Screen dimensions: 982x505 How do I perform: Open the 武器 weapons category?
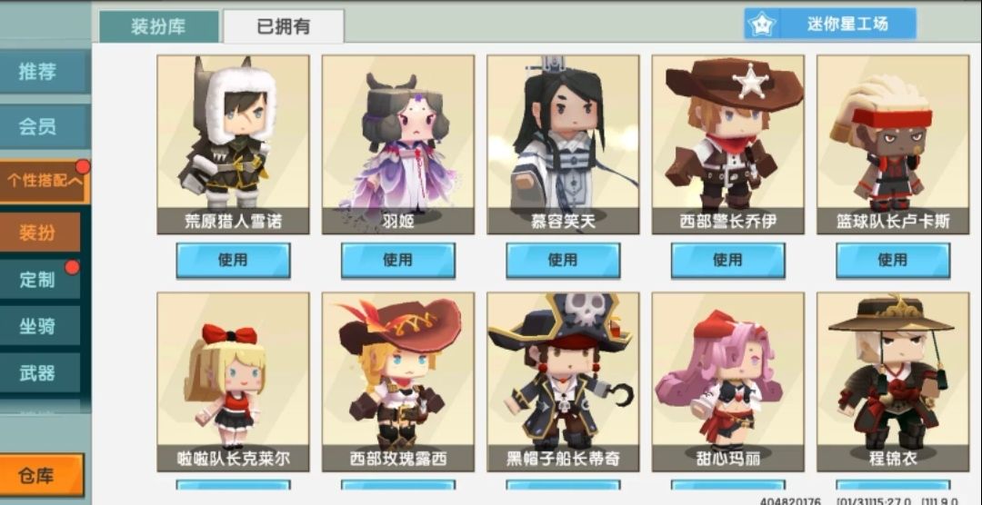coord(40,373)
